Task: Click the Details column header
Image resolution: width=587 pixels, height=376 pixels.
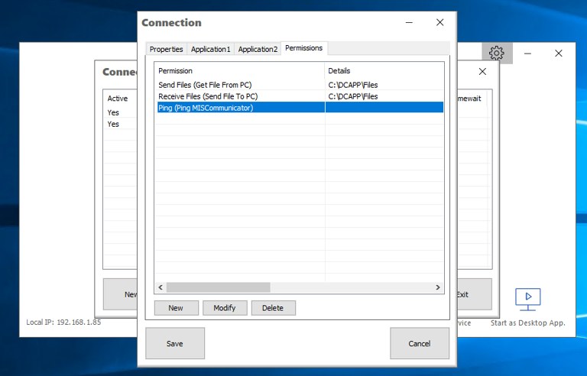Action: 384,71
